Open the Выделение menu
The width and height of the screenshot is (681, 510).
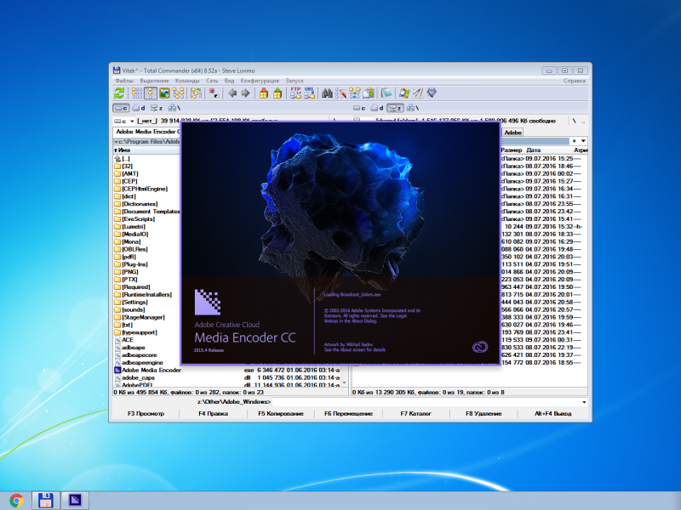click(x=154, y=81)
